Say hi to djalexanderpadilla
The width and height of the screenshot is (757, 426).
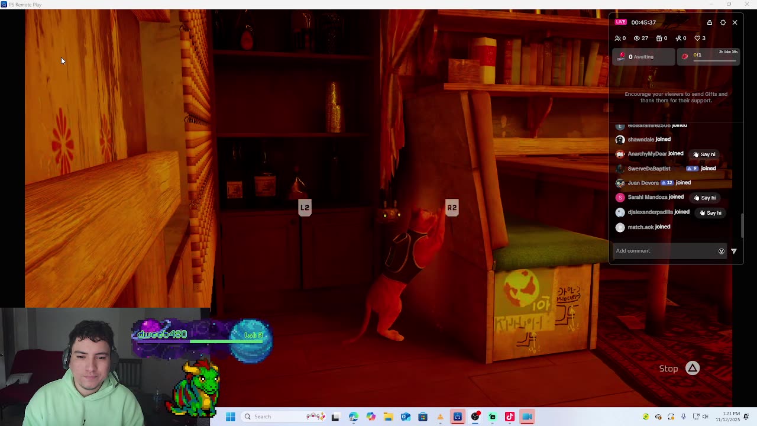point(711,213)
